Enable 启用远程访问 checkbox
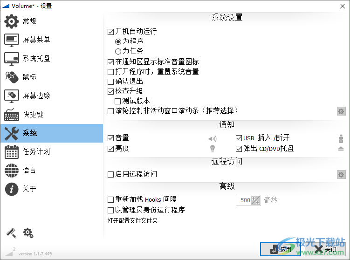Image resolution: width=350 pixels, height=260 pixels. pos(110,174)
